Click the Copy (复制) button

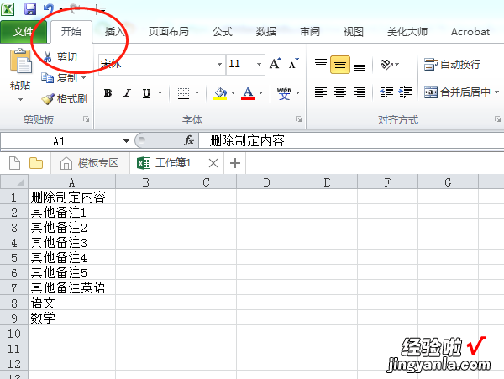tap(59, 77)
